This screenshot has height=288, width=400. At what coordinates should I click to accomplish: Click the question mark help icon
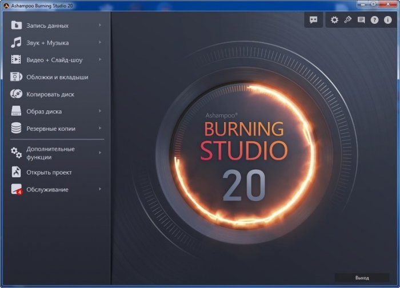click(x=375, y=19)
